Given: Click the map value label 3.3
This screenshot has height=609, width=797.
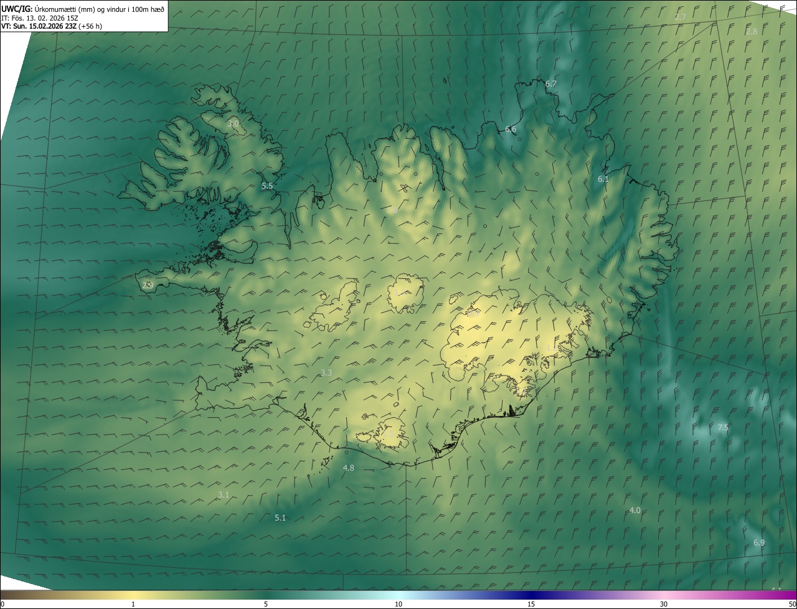Looking at the screenshot, I should coord(326,372).
